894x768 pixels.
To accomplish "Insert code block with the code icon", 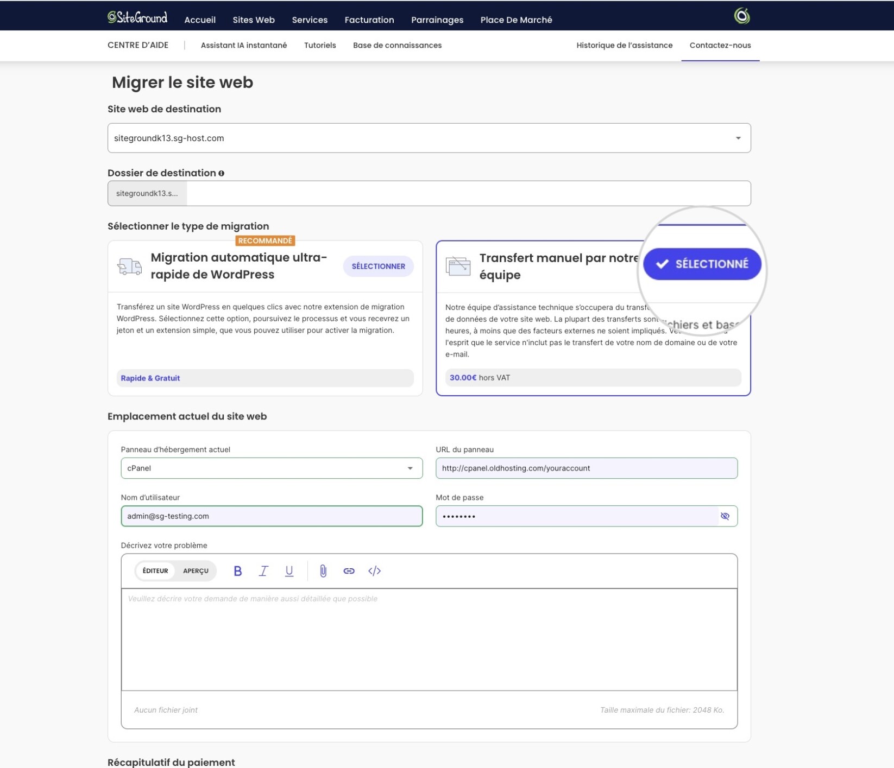I will pyautogui.click(x=374, y=571).
